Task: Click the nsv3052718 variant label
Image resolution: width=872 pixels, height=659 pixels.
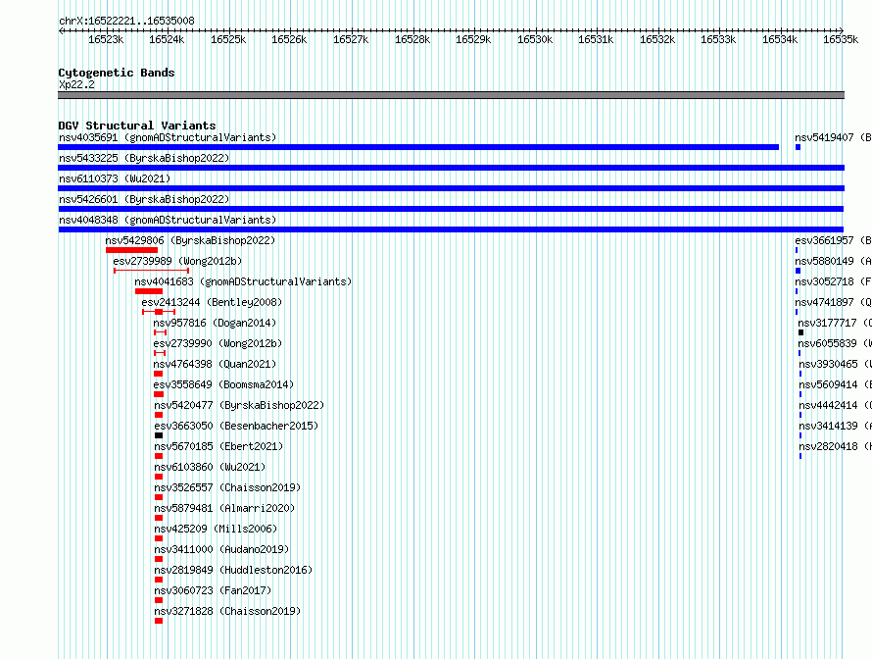Action: click(833, 281)
